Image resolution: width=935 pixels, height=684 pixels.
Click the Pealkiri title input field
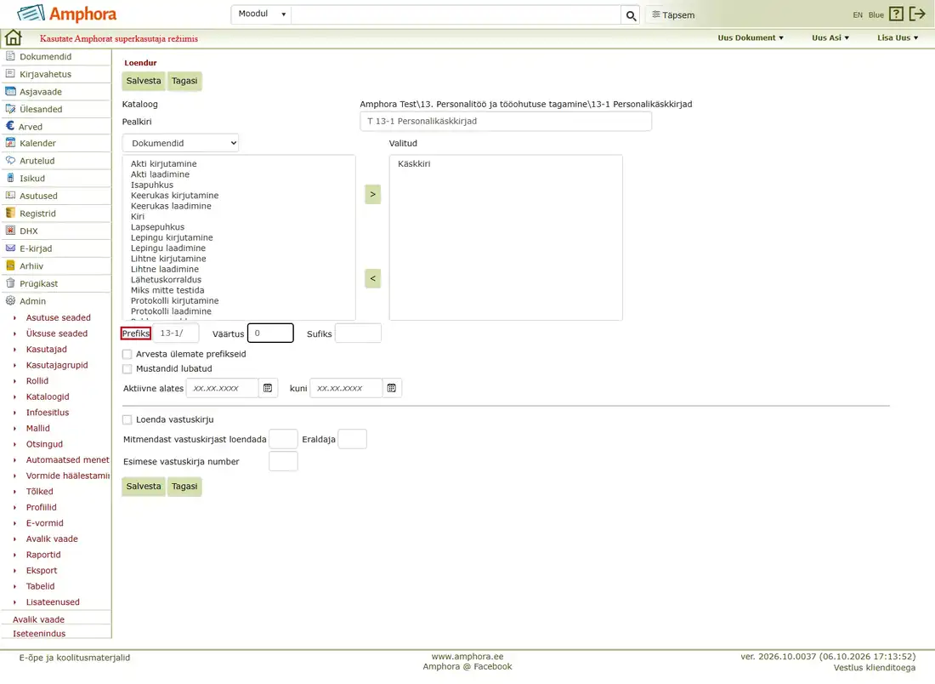point(506,121)
